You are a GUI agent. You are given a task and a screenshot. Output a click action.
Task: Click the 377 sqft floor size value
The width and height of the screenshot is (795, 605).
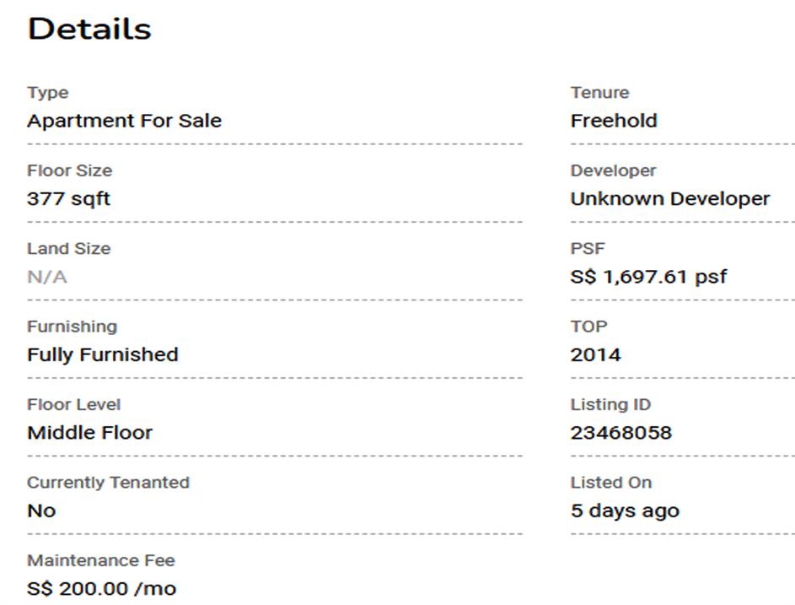point(68,199)
